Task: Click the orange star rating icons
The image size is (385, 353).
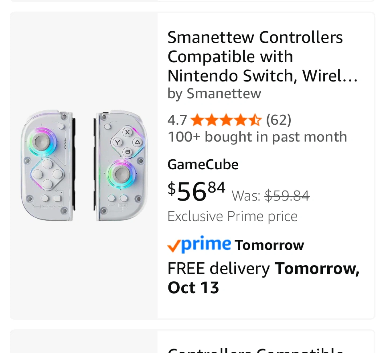Action: pyautogui.click(x=226, y=120)
